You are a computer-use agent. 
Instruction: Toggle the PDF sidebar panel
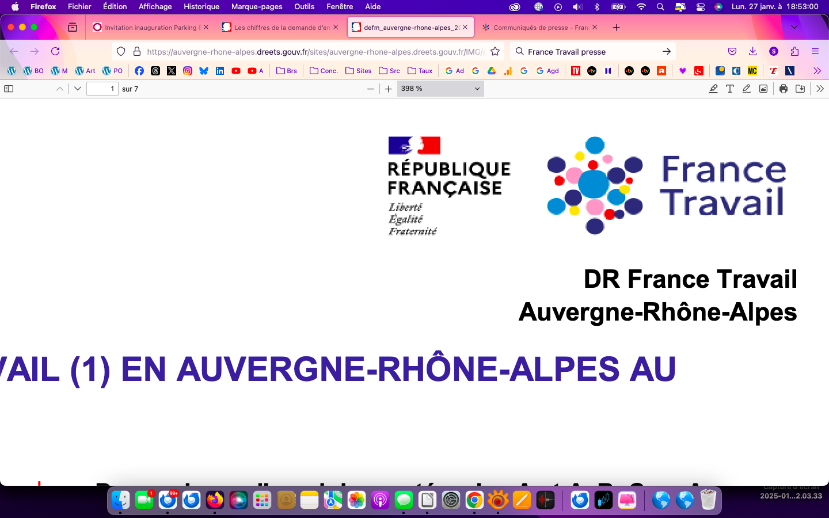click(9, 89)
